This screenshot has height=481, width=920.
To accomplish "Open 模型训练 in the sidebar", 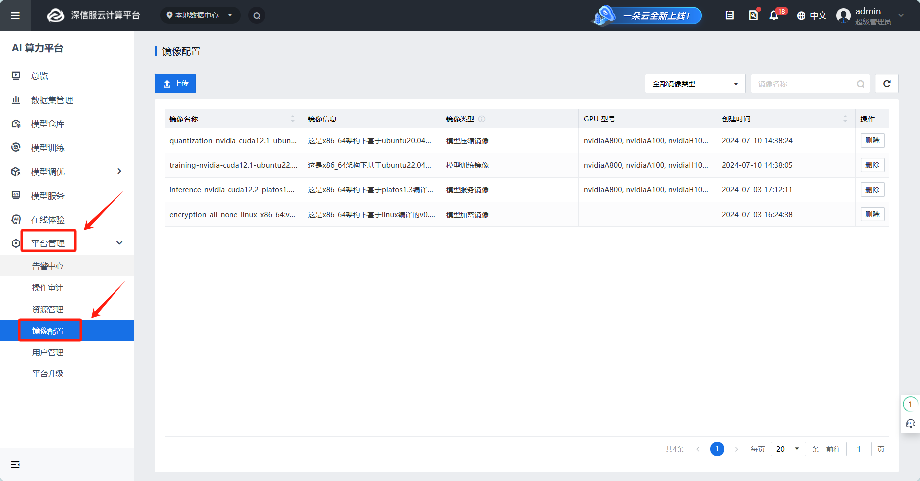I will tap(48, 148).
